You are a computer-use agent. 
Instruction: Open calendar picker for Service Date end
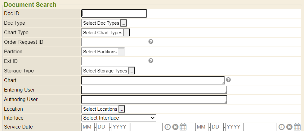point(297,127)
